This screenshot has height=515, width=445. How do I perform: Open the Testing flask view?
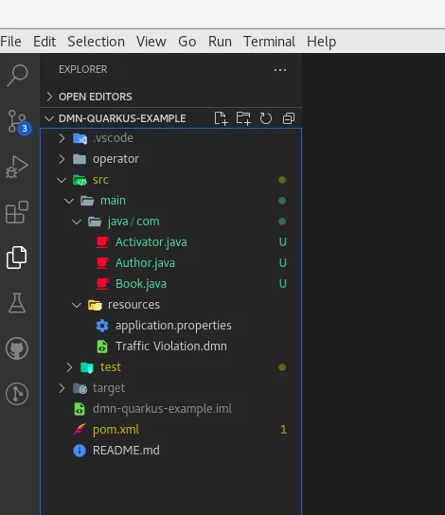[x=17, y=303]
